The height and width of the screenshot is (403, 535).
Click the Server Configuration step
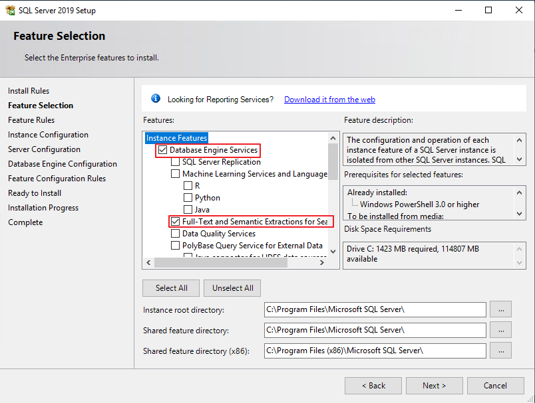45,149
